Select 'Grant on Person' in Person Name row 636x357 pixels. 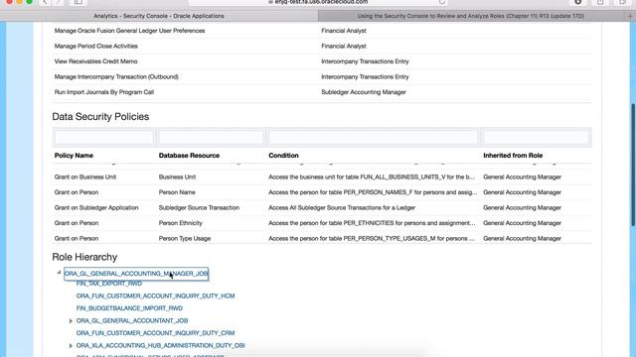point(77,192)
